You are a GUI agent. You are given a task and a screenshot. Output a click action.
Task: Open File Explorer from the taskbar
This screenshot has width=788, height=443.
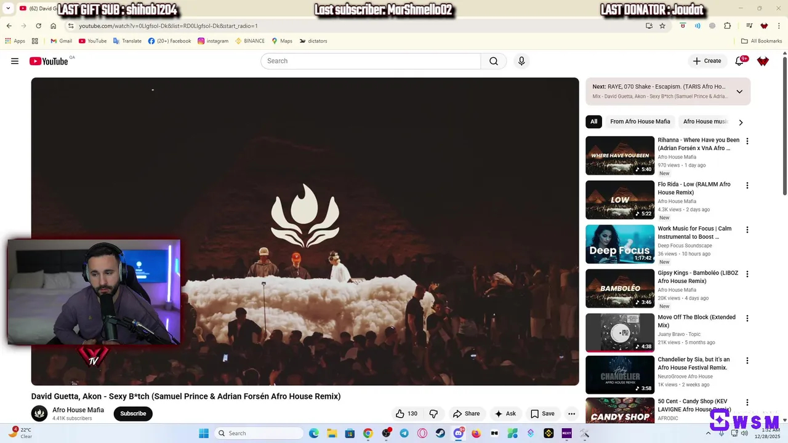pyautogui.click(x=332, y=433)
